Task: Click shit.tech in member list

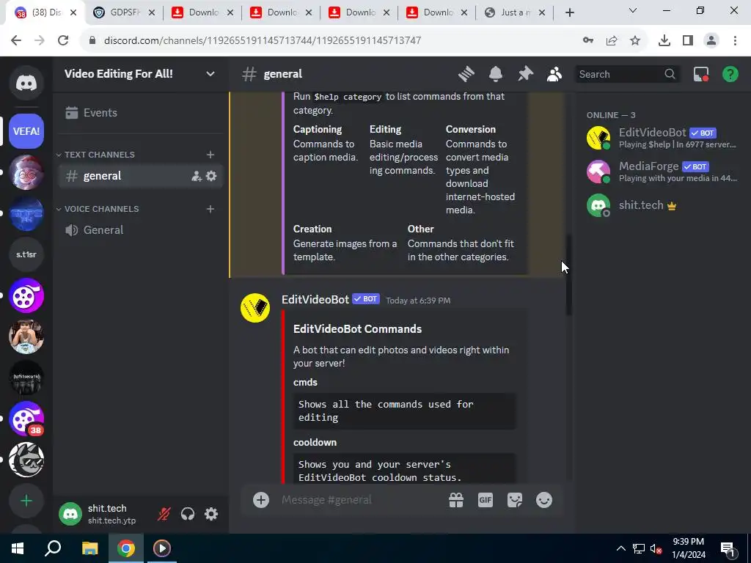Action: coord(662,205)
